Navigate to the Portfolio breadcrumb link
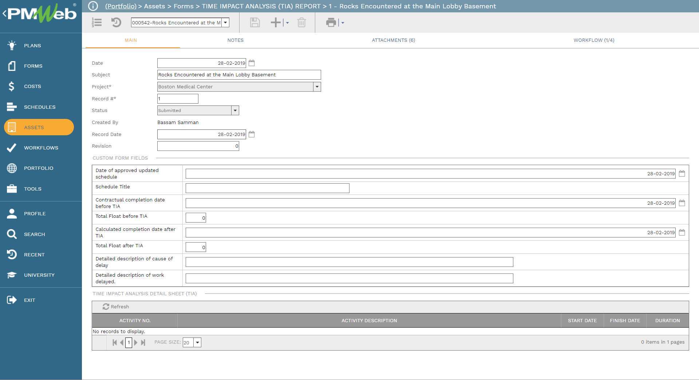Image resolution: width=699 pixels, height=380 pixels. tap(121, 6)
